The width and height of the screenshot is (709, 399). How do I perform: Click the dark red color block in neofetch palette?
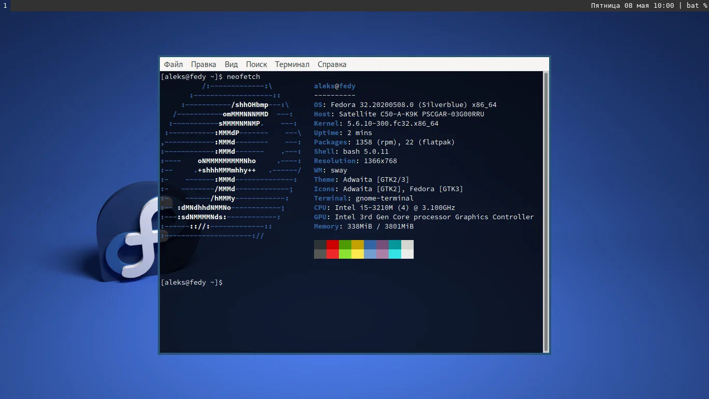(333, 245)
